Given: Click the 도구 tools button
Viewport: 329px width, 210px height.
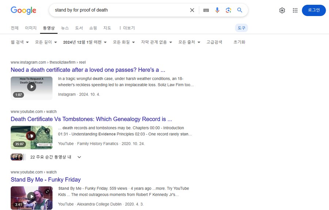Looking at the screenshot, I should pyautogui.click(x=242, y=28).
